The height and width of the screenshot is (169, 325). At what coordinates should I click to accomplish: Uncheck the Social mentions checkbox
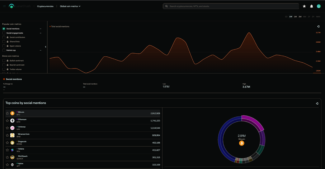click(4, 29)
